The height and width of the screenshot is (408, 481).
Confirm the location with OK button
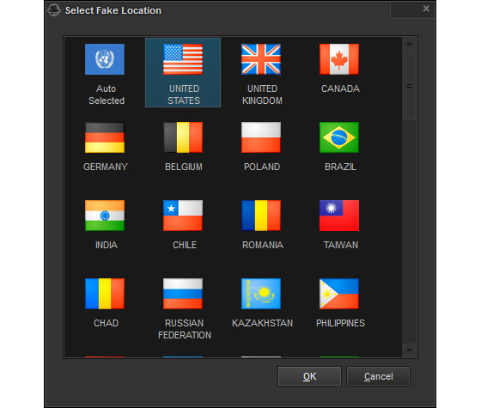click(x=309, y=376)
